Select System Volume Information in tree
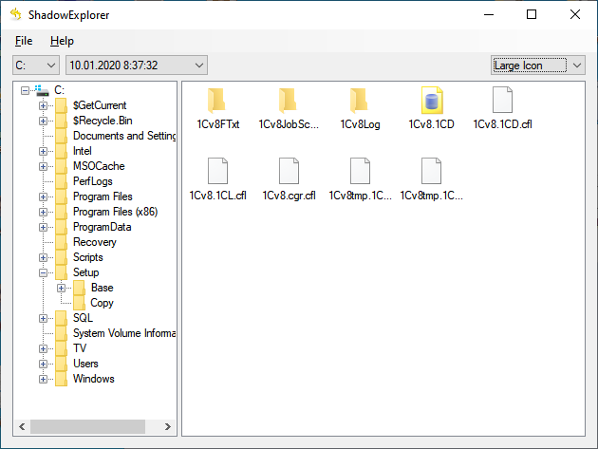The image size is (598, 449). (x=124, y=333)
